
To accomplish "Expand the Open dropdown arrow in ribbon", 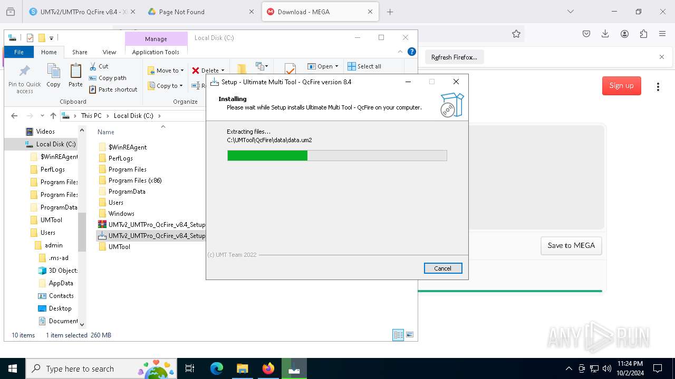I will (x=336, y=66).
